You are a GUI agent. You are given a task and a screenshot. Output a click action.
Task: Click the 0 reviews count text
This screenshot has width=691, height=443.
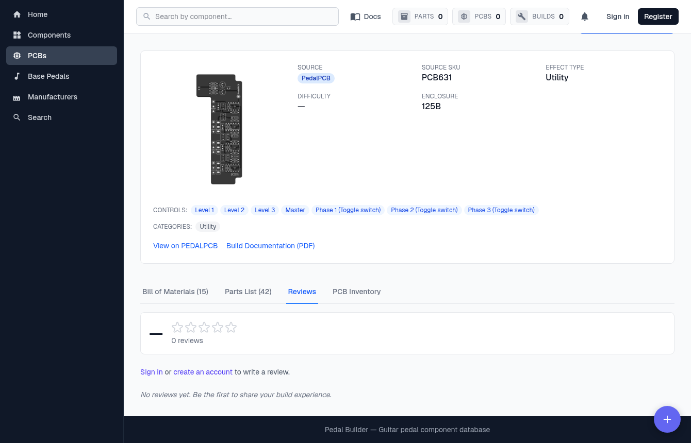187,340
